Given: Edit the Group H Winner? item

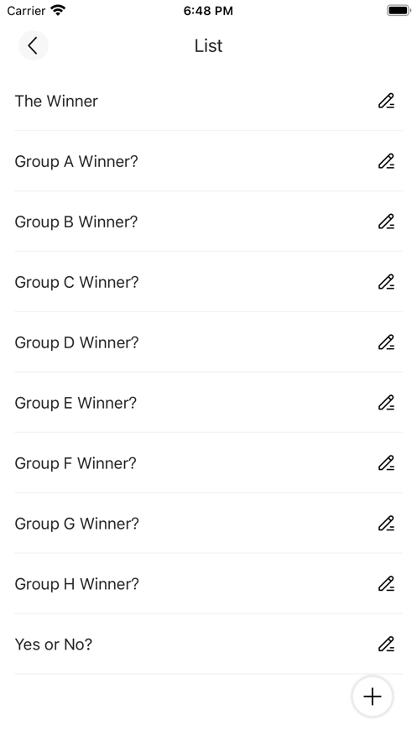Looking at the screenshot, I should point(386,584).
